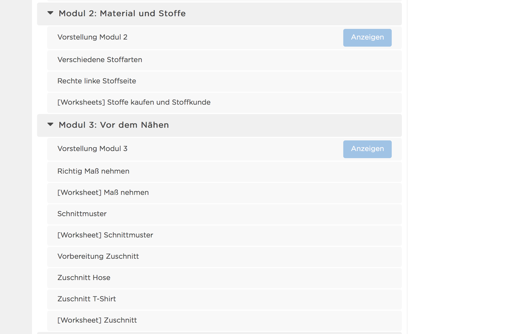Collapse the Modul 3 disclosure triangle
The image size is (513, 334).
point(50,124)
